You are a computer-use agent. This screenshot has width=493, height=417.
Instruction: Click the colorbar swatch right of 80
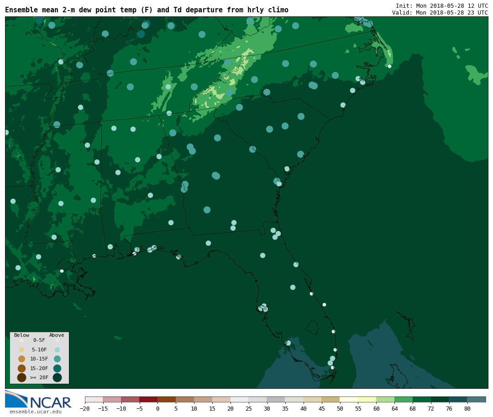coord(477,399)
